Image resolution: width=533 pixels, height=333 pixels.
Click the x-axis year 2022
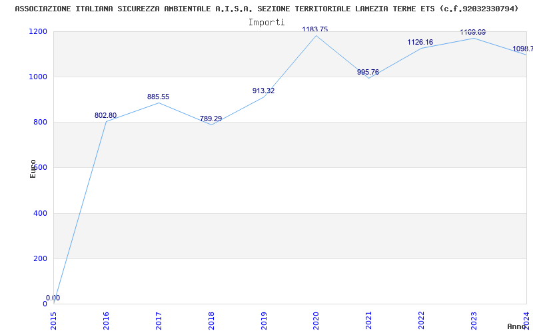click(x=422, y=320)
